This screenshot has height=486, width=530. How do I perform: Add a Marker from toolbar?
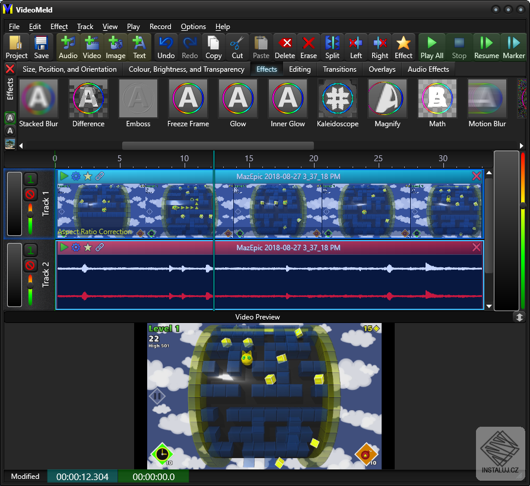513,47
